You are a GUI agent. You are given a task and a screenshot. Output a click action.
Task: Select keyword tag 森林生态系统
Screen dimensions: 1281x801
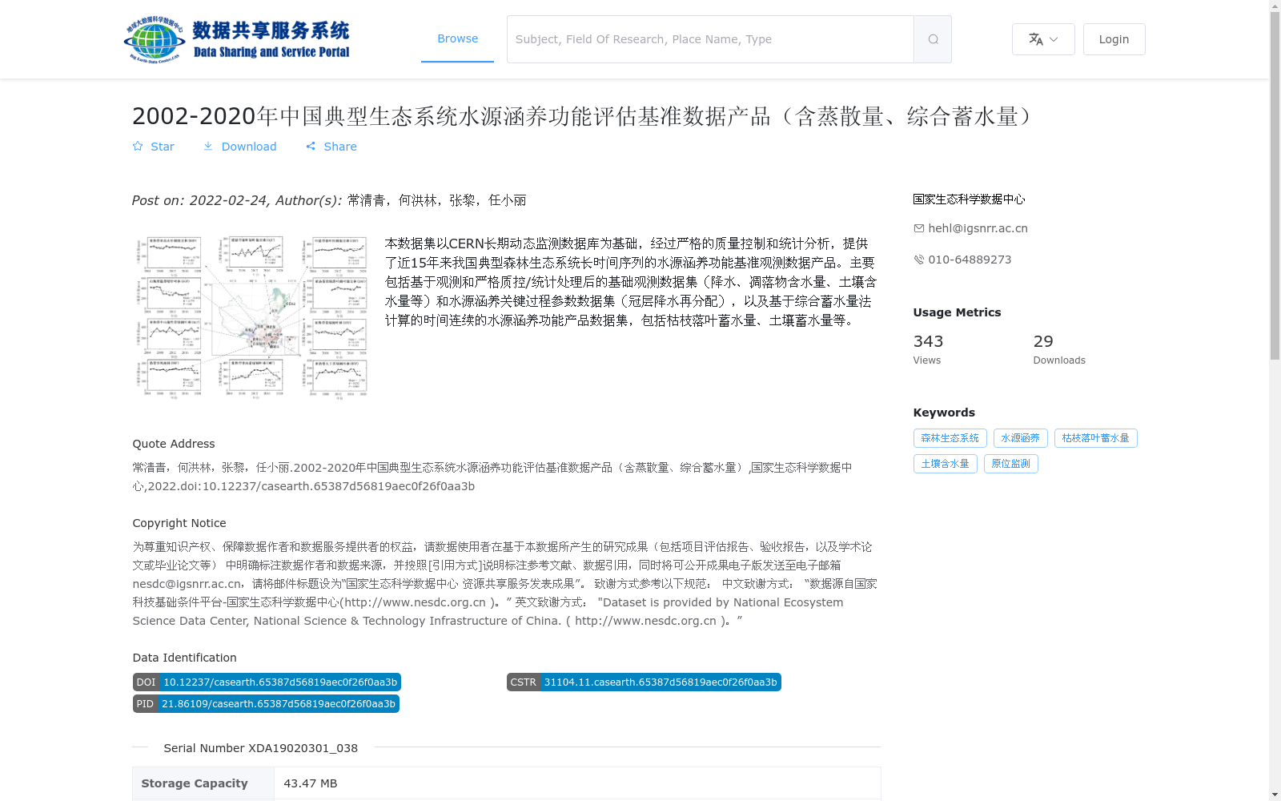tap(950, 438)
